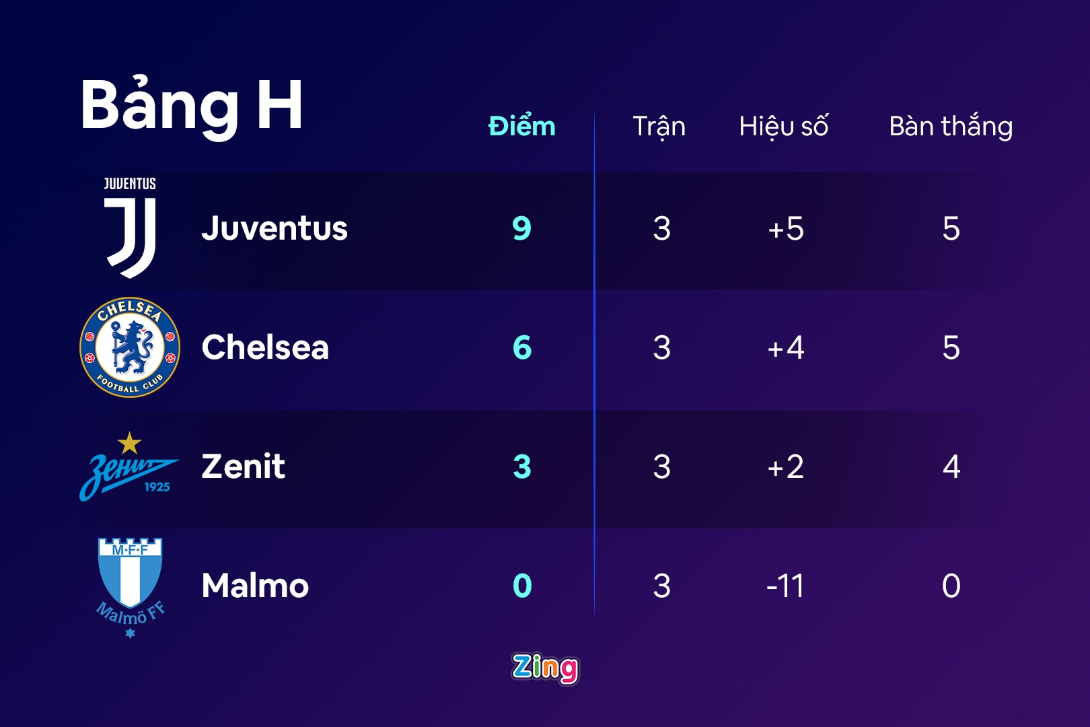
Task: Click Chelsea goal difference +4
Action: [785, 347]
